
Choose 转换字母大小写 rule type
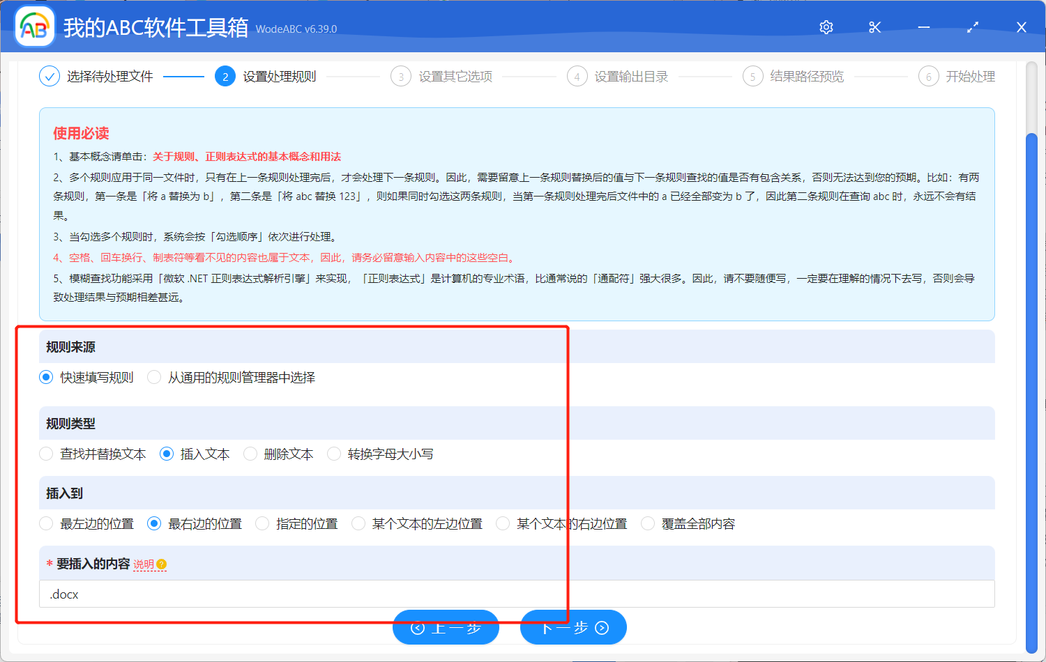pyautogui.click(x=333, y=454)
